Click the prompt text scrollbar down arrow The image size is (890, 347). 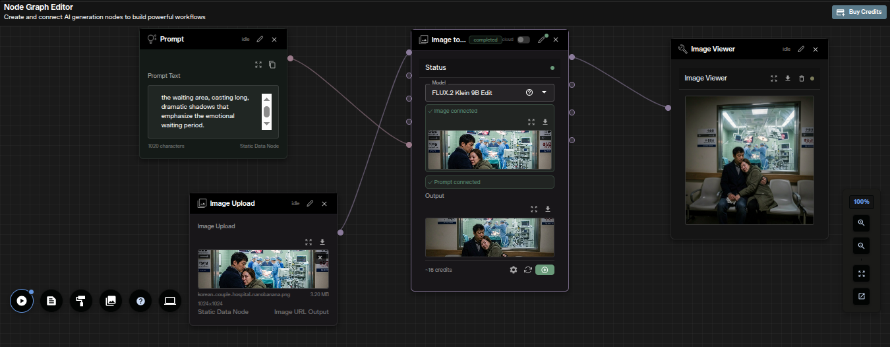pyautogui.click(x=266, y=124)
